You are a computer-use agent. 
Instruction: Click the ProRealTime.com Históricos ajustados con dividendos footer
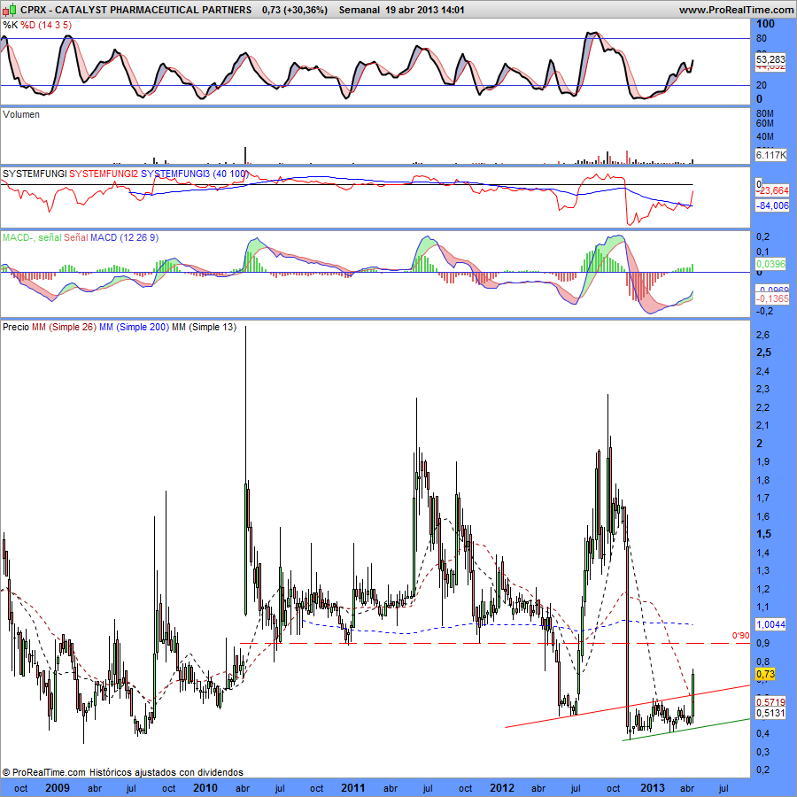coord(123,772)
